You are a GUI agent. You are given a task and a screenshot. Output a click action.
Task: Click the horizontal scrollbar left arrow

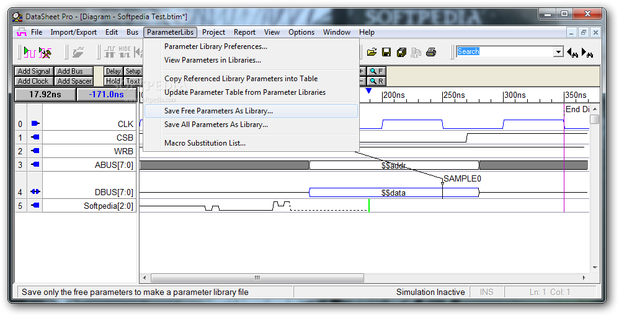145,278
